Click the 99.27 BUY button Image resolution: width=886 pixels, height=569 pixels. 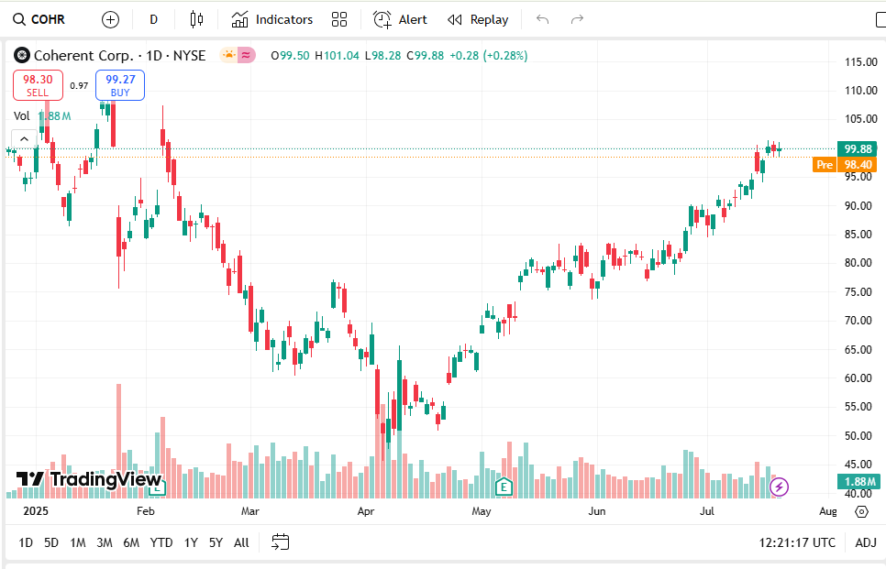pos(120,85)
